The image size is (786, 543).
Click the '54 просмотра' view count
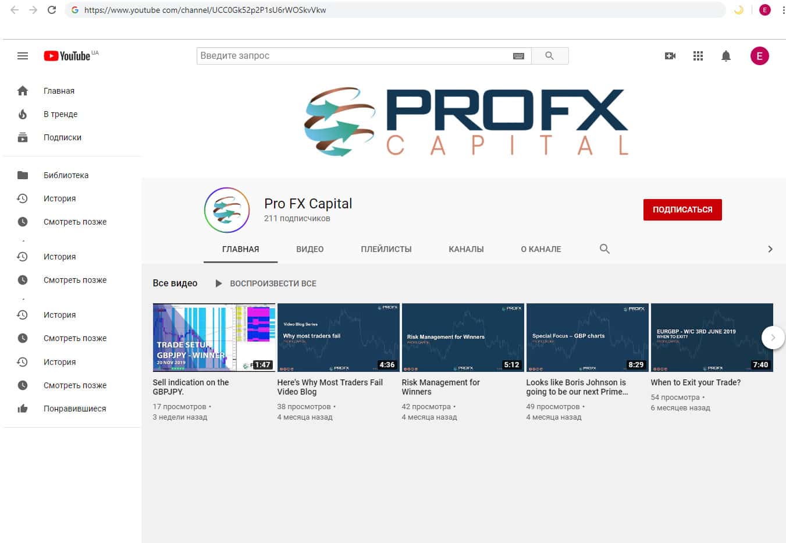(x=675, y=398)
